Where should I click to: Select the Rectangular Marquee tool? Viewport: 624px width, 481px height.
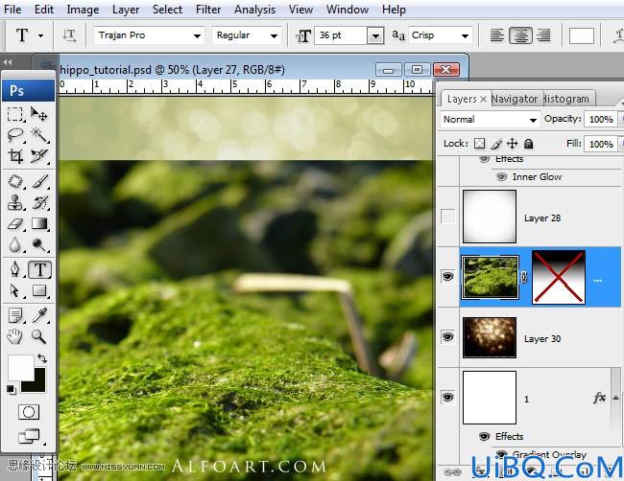pyautogui.click(x=15, y=114)
